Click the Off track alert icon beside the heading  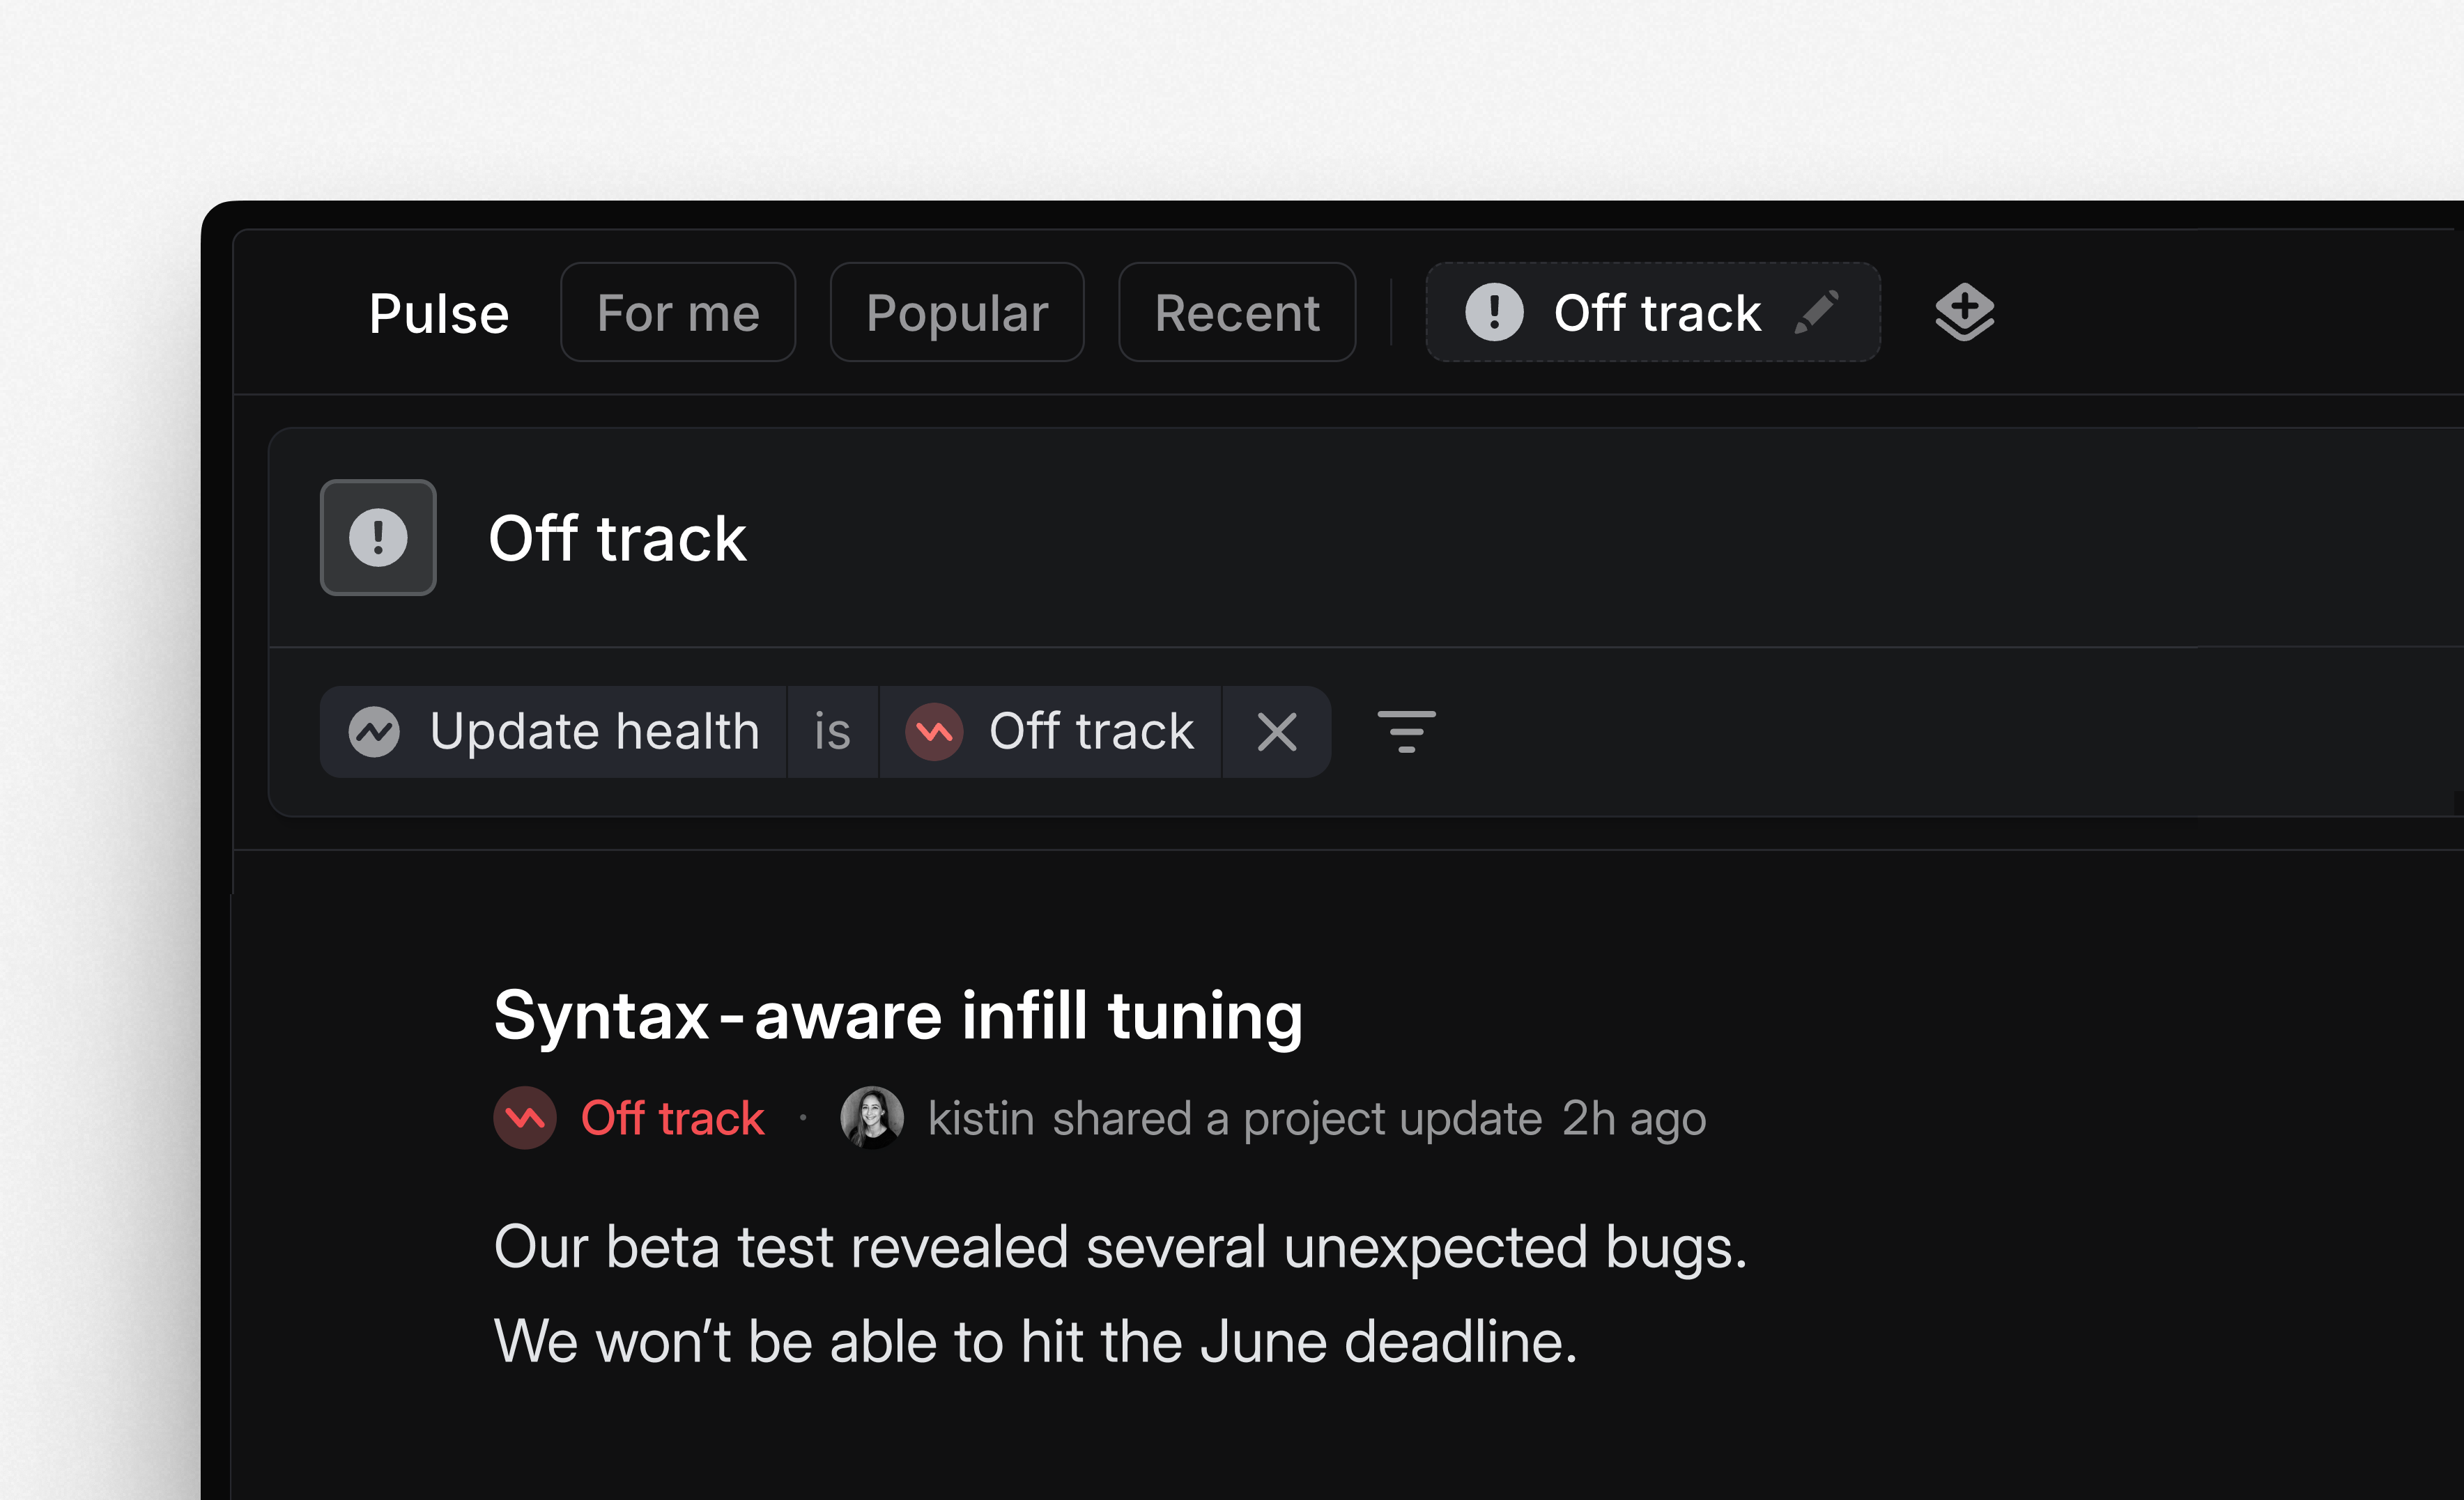point(378,538)
